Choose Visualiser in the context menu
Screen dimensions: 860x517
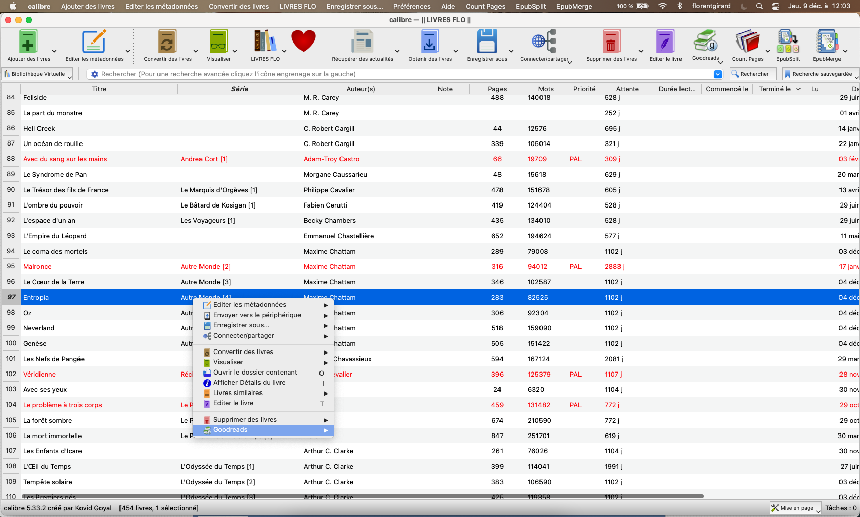(263, 362)
